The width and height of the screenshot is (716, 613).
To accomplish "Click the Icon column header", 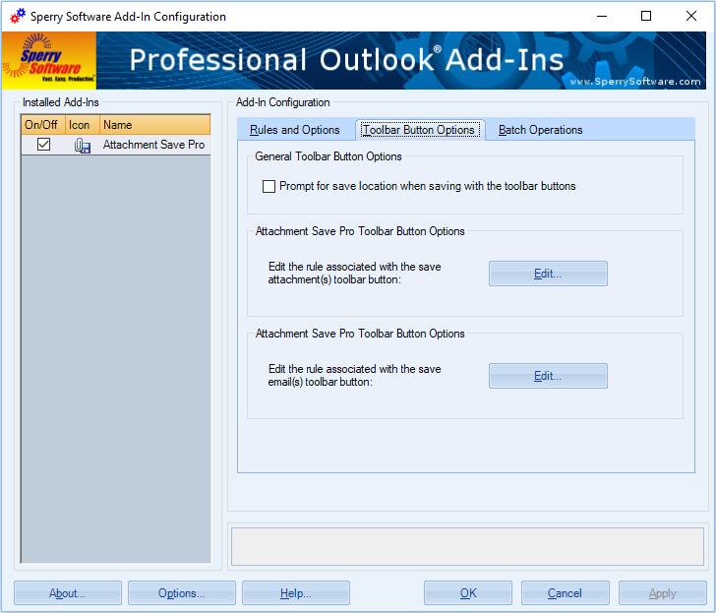I will [x=83, y=125].
